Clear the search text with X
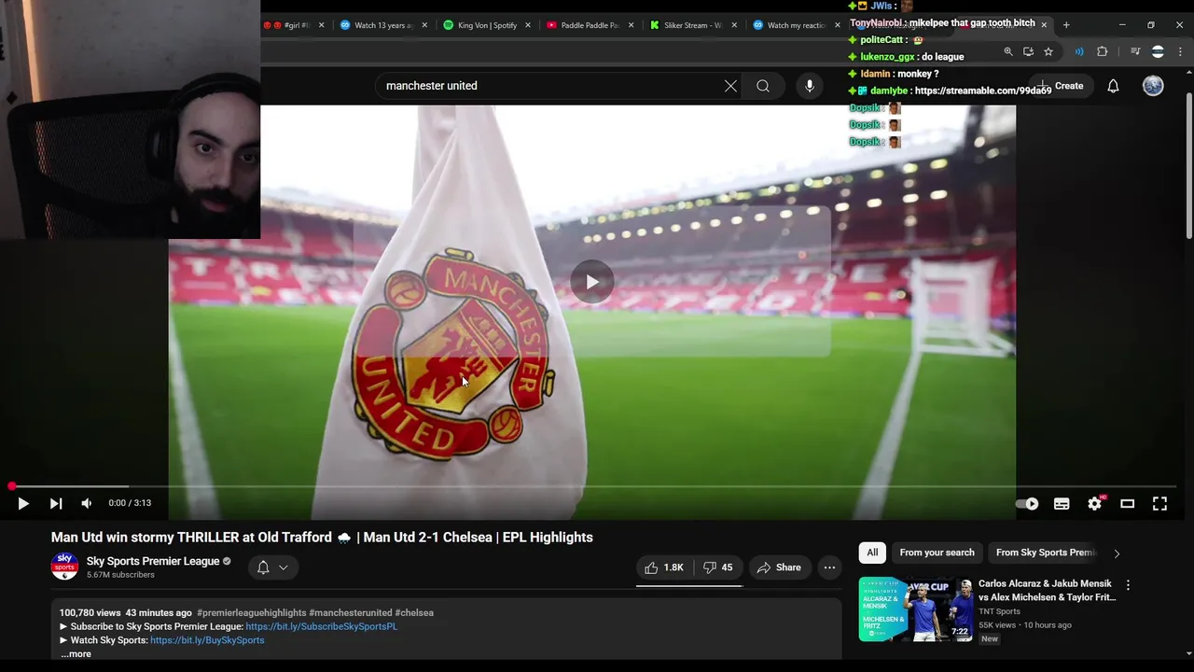 (x=730, y=86)
